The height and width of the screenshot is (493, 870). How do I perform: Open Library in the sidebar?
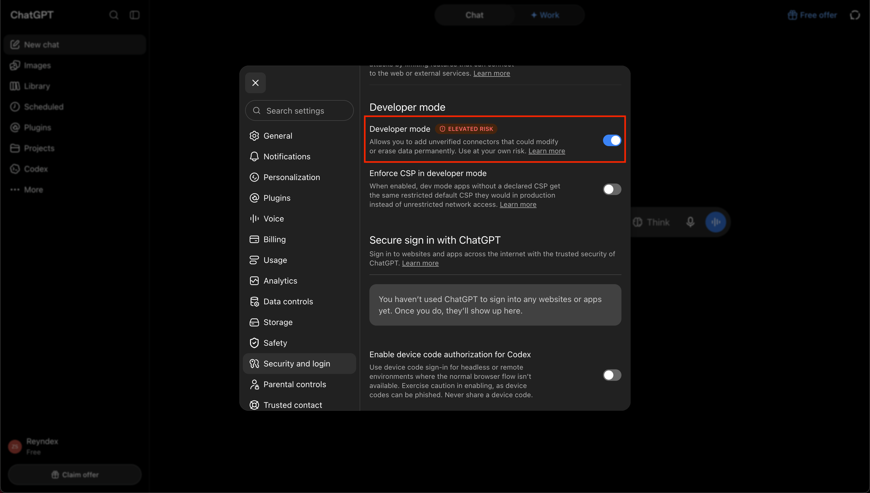tap(75, 86)
